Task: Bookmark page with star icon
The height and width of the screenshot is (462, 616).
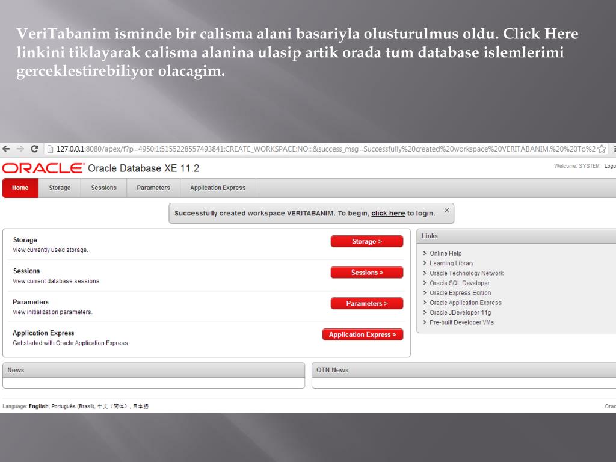Action: point(602,149)
